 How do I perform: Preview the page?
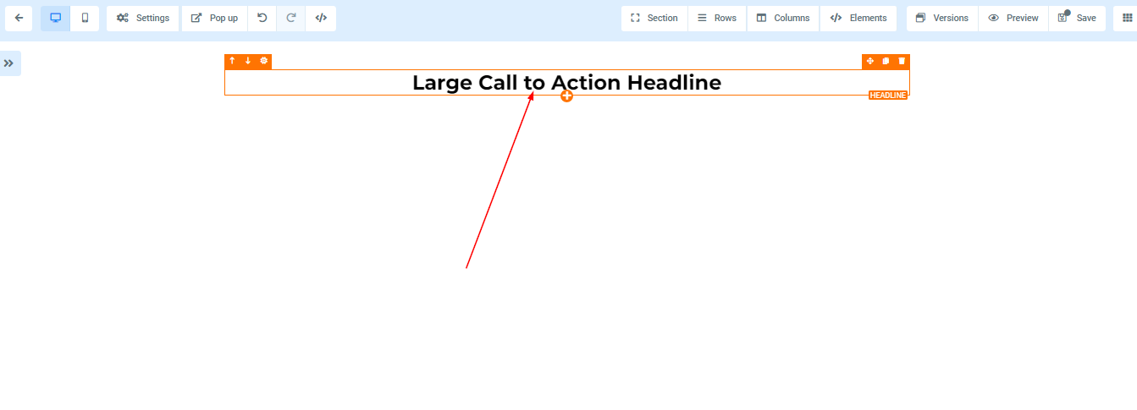coord(1013,18)
